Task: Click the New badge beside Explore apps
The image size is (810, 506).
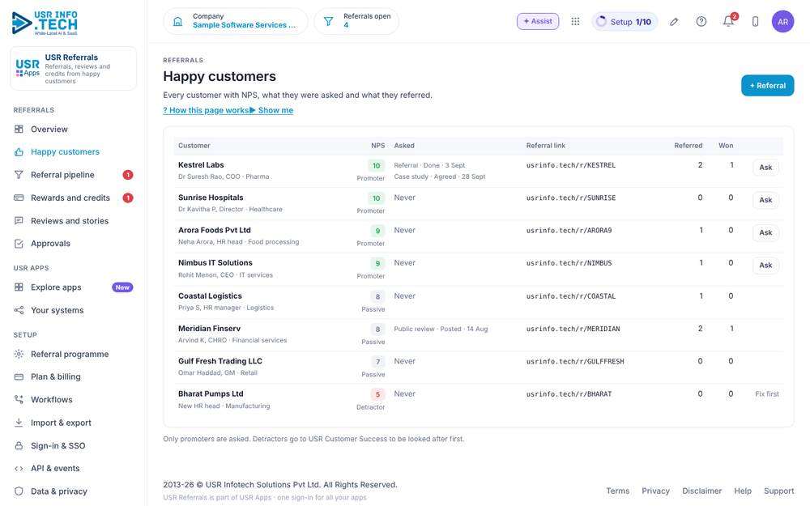Action: (x=122, y=287)
